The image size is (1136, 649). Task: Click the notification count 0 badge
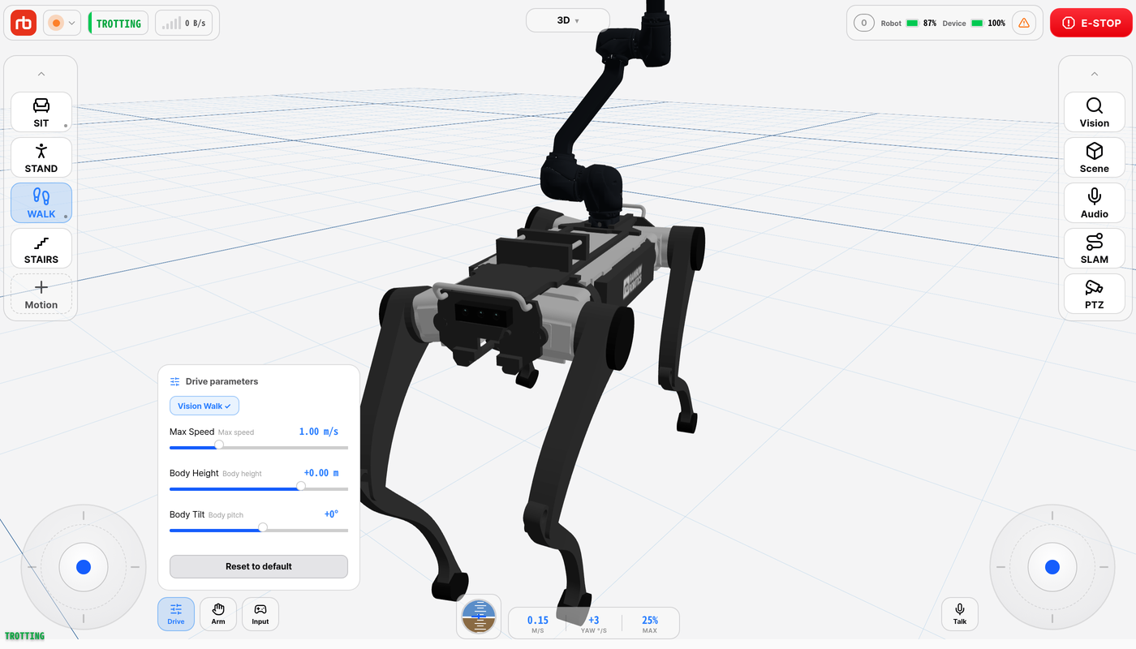[x=863, y=23]
